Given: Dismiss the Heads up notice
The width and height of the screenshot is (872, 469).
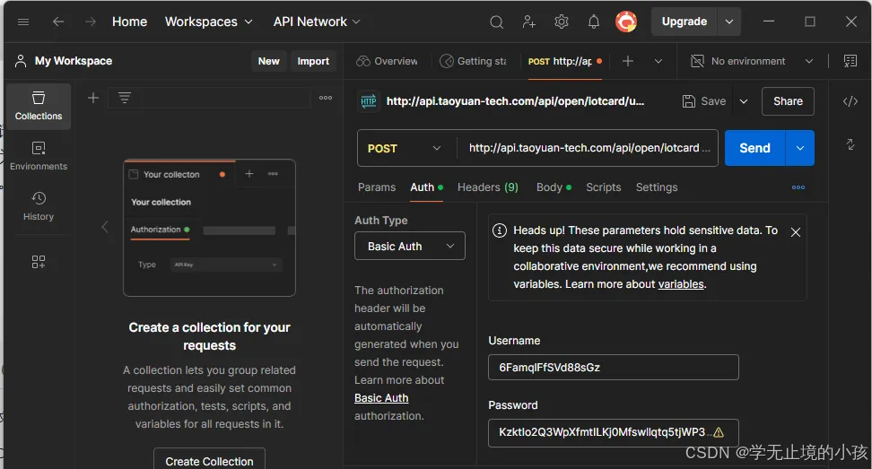Looking at the screenshot, I should point(796,232).
